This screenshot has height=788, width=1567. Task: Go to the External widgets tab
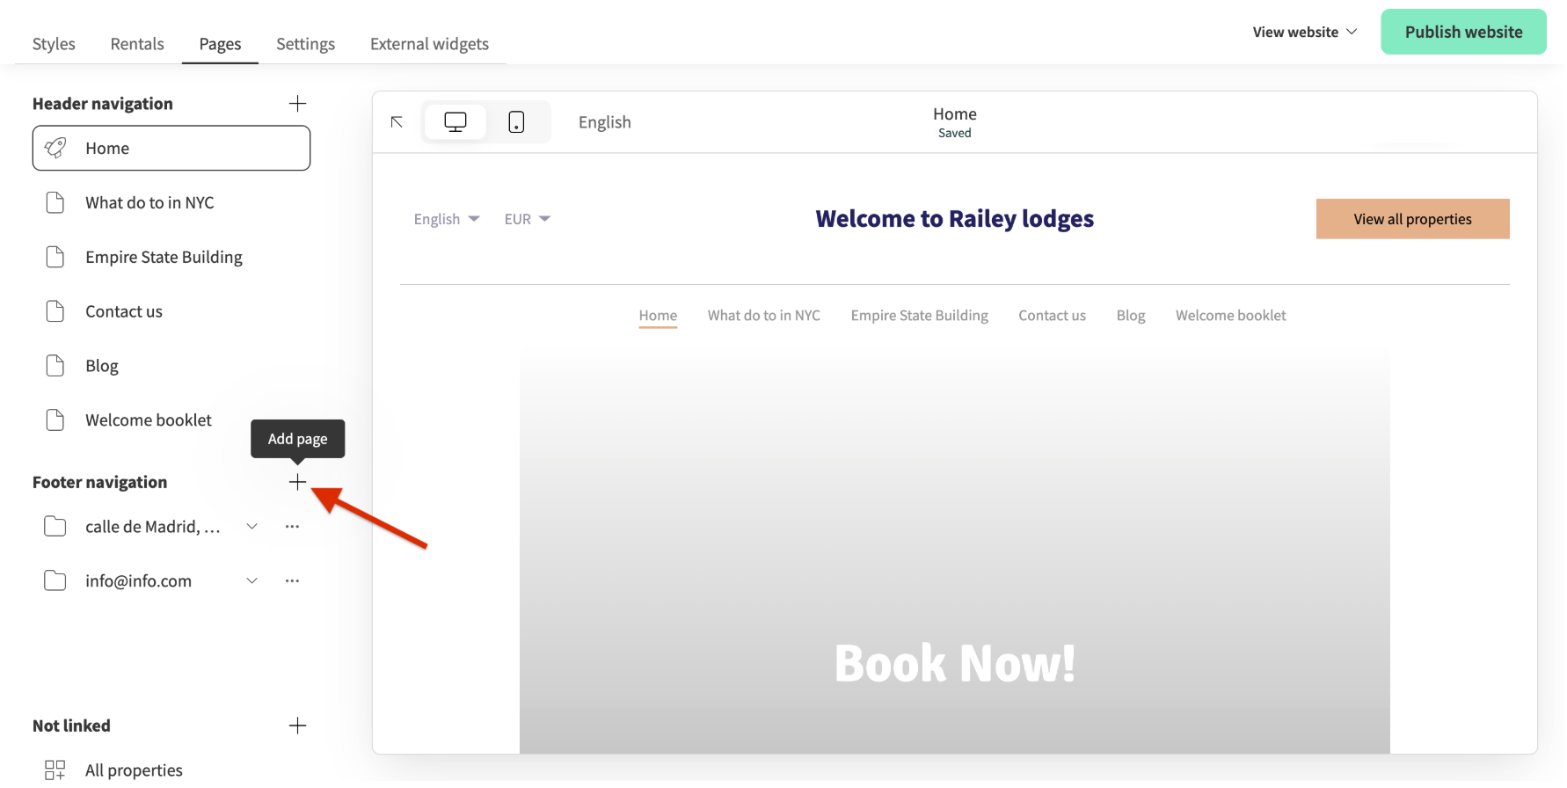point(429,44)
